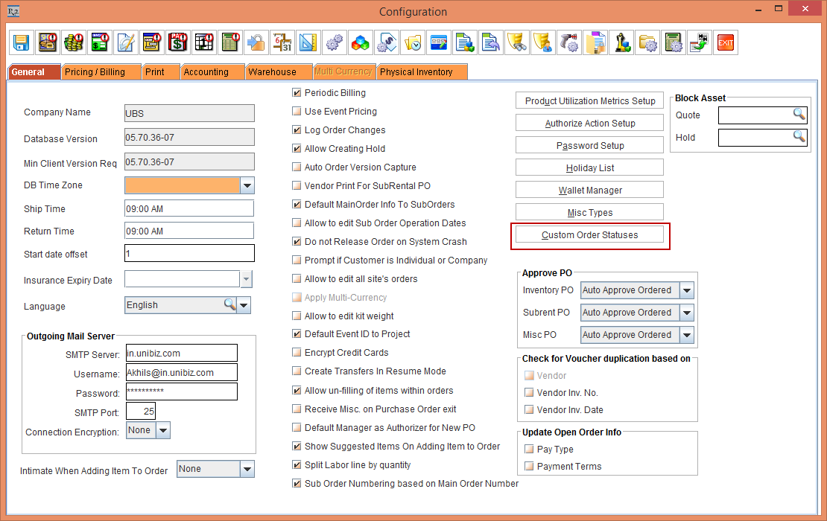Open the folder with clock icon
The height and width of the screenshot is (521, 827).
pos(412,42)
